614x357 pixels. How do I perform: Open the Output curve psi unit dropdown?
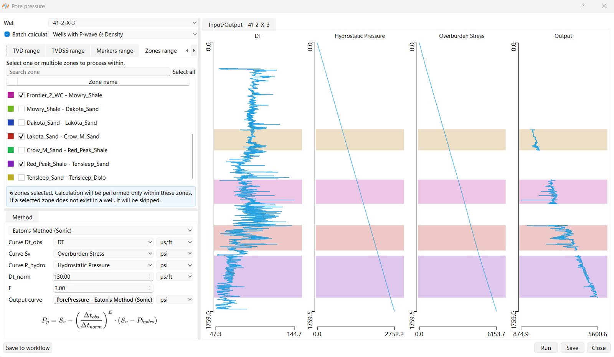175,300
